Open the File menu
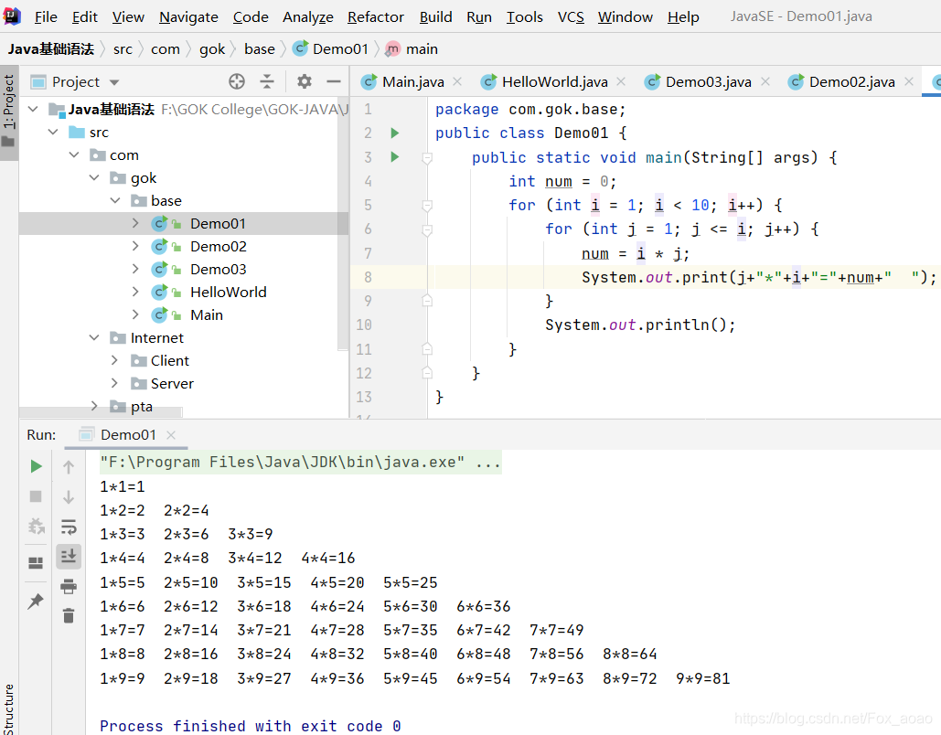 point(46,16)
